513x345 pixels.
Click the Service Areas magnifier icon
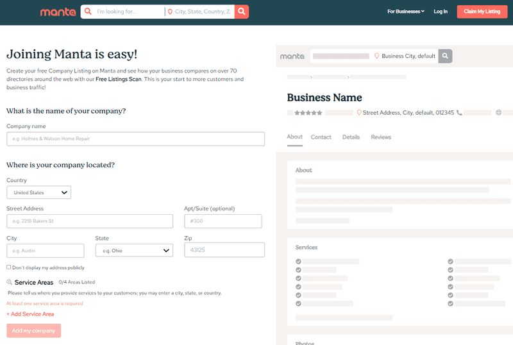pos(9,282)
